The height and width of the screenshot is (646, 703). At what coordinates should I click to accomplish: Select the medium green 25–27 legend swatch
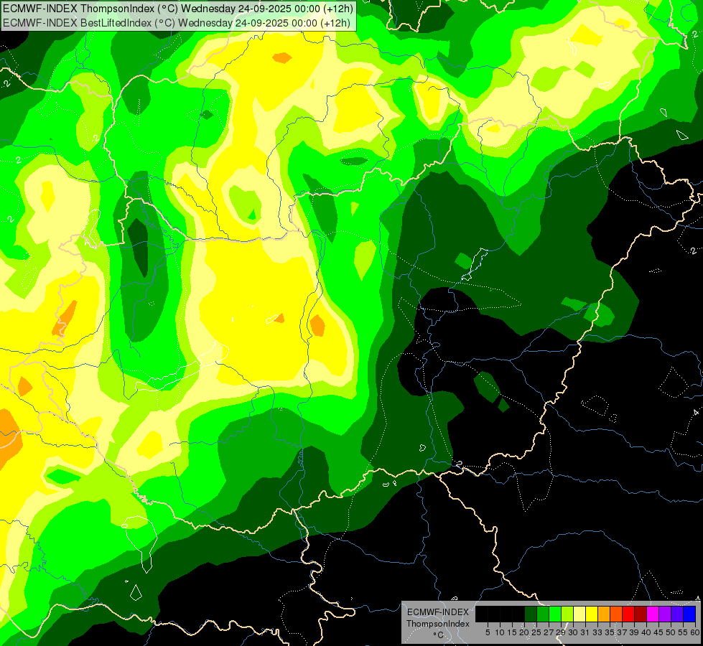[x=543, y=614]
